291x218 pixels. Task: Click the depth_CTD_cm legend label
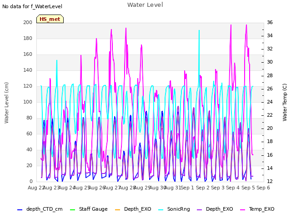pos(45,209)
